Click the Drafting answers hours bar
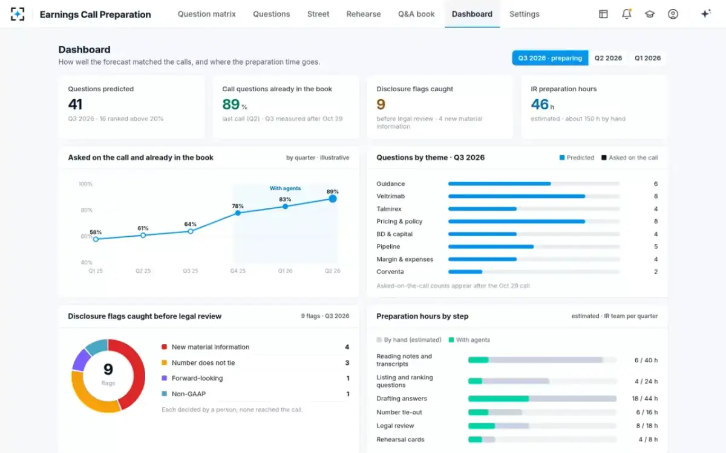The height and width of the screenshot is (453, 726). 542,399
